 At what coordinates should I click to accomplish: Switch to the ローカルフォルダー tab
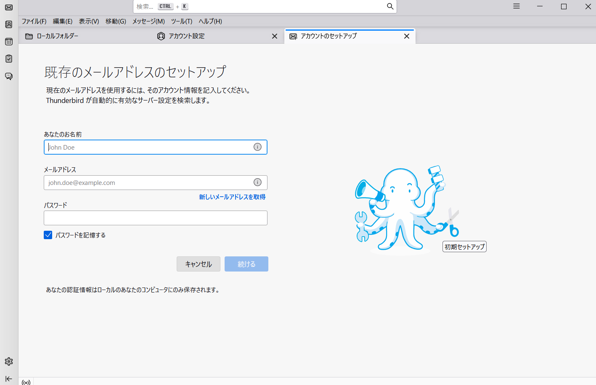click(57, 36)
